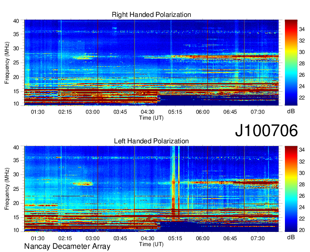Click the 'Left Handed Polarization' plot title

[151, 141]
